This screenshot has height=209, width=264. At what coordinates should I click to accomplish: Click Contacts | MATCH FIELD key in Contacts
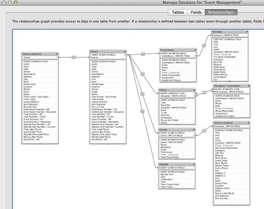(230, 35)
